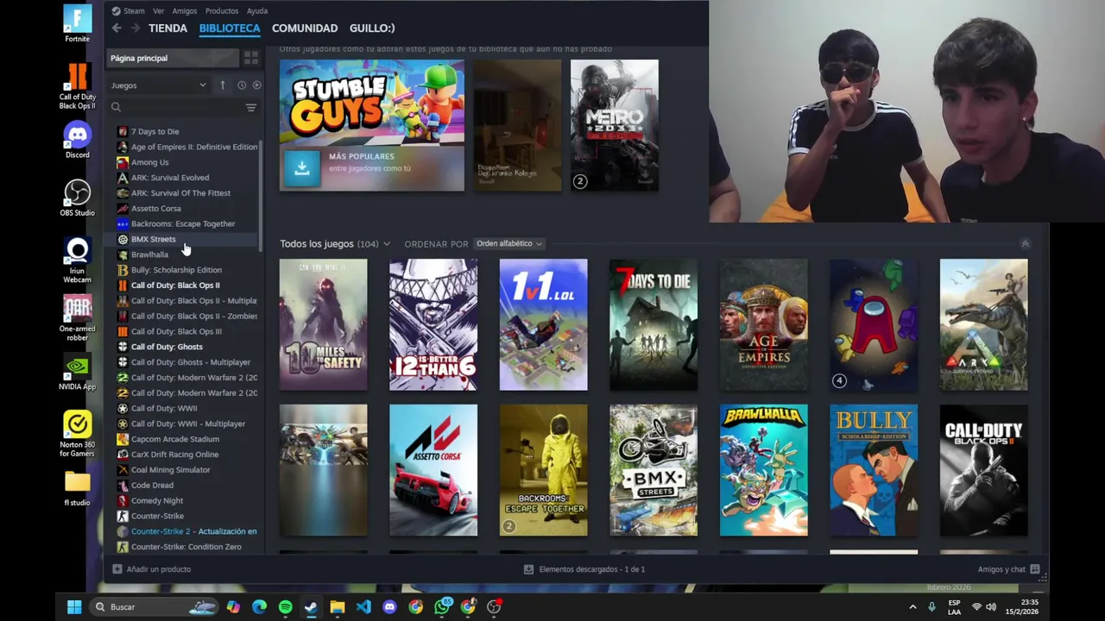Expand Todos los juegos (104) dropdown

tap(335, 244)
